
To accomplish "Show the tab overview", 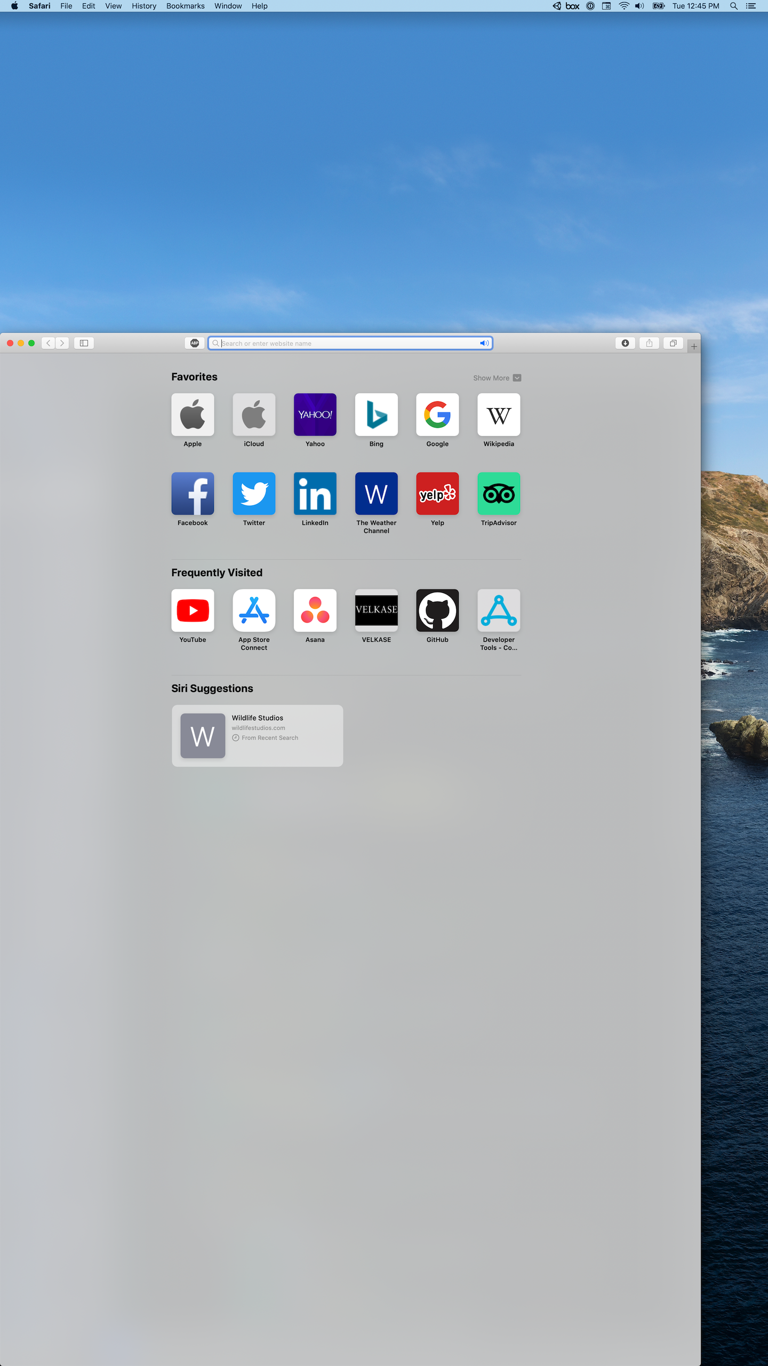I will [673, 343].
